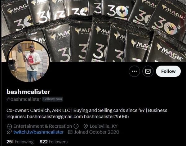Click the Follows you badge
This screenshot has width=186, height=146.
pyautogui.click(x=53, y=99)
